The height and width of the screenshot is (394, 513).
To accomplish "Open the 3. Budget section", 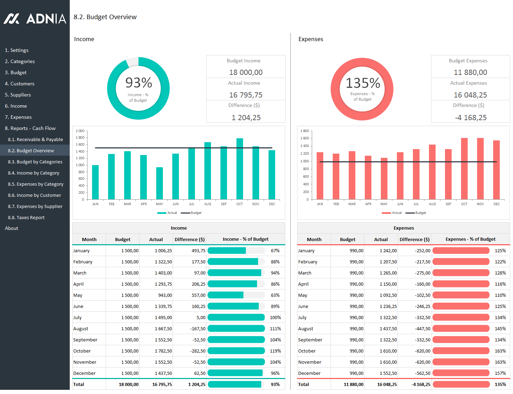I will click(x=16, y=72).
